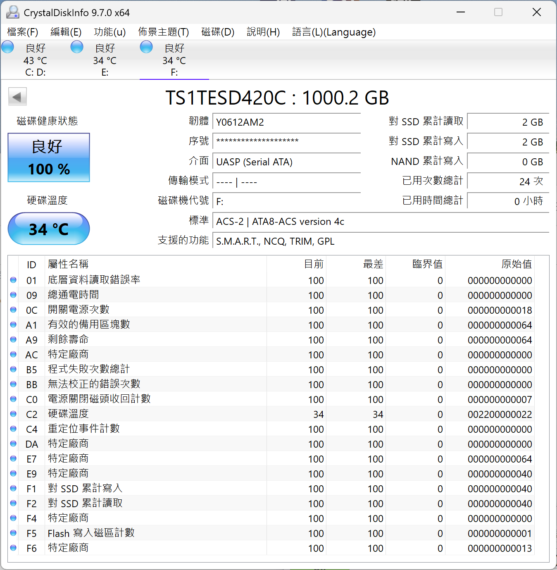Open the 佈景主題(T) dropdown menu
The width and height of the screenshot is (557, 570).
(163, 32)
